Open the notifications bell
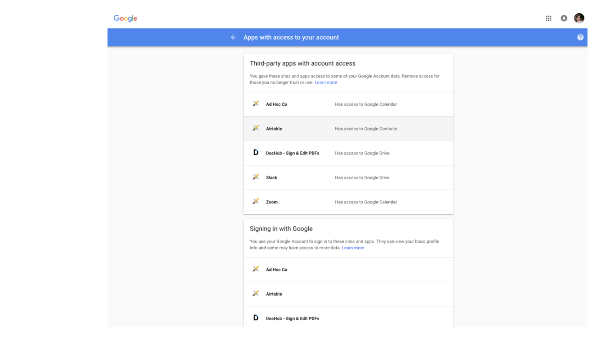 click(564, 18)
